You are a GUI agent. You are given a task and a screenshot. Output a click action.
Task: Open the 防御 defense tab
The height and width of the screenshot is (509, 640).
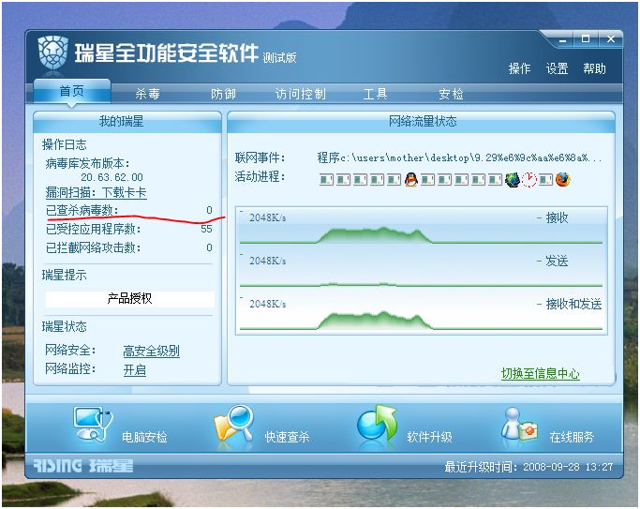click(x=223, y=95)
